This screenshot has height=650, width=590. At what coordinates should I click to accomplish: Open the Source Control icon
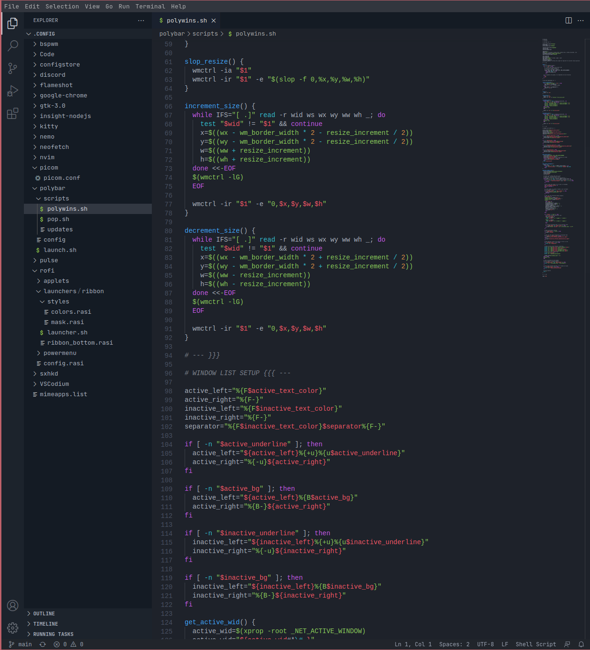pos(13,68)
